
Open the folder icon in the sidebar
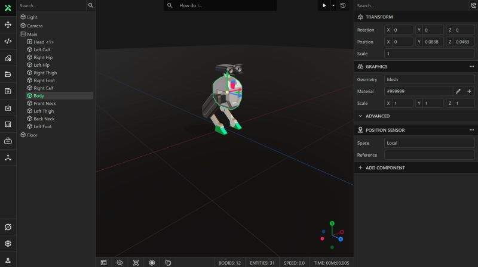click(x=8, y=74)
